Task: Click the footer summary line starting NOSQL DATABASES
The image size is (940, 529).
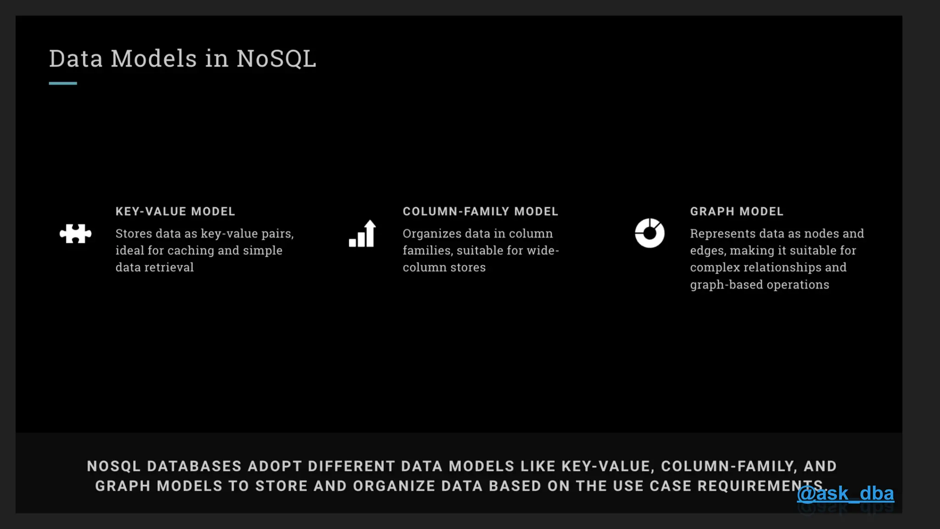Action: coord(462,466)
